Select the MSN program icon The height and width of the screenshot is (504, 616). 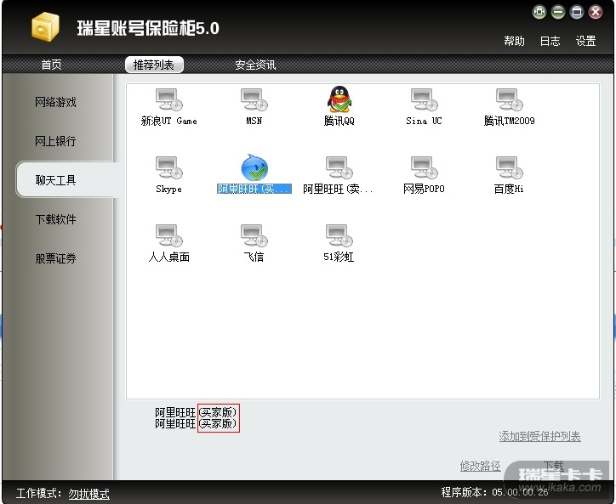coord(254,99)
